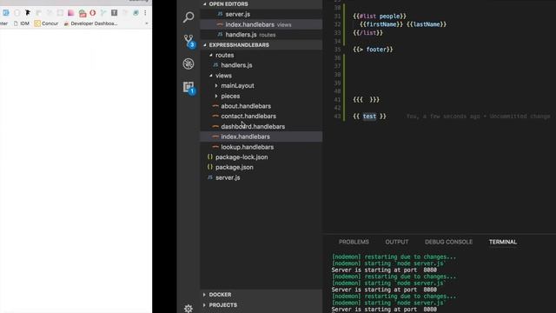The image size is (556, 313).
Task: Expand the PROJECTS section
Action: pos(205,305)
